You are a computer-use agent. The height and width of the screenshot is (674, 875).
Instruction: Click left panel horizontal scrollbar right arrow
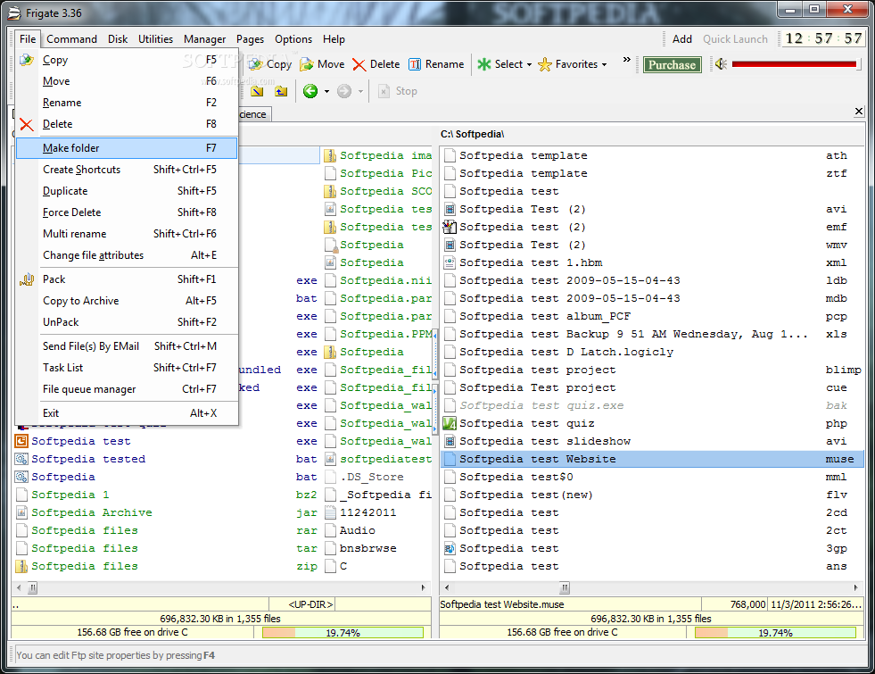423,587
